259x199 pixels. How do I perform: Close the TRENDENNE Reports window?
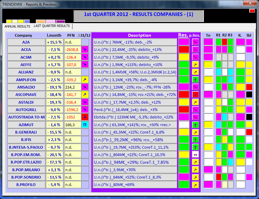[250, 3]
